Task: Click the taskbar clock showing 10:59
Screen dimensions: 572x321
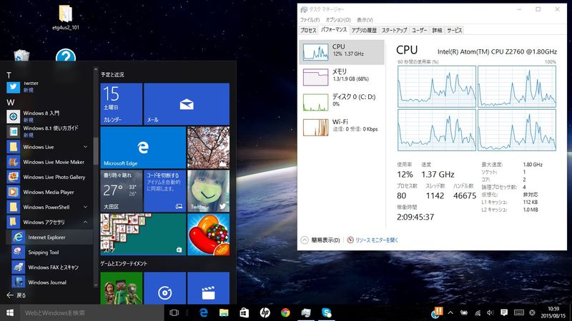Action: [553, 312]
